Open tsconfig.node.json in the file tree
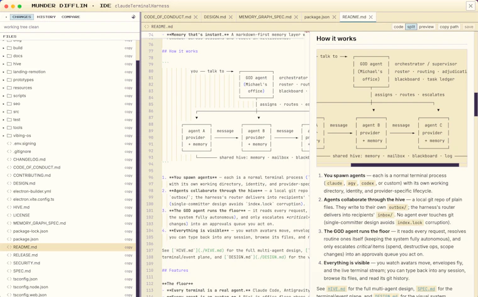 click(x=30, y=287)
